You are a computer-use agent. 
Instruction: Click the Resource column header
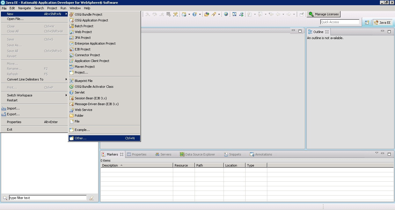click(x=184, y=165)
